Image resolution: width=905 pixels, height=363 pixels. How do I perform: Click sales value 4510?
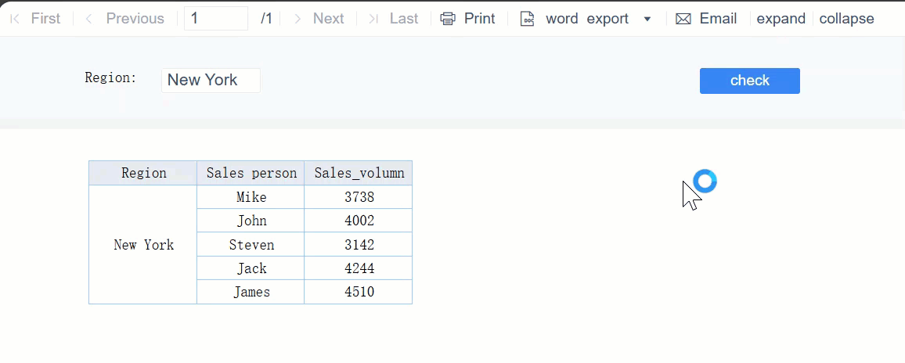click(359, 292)
